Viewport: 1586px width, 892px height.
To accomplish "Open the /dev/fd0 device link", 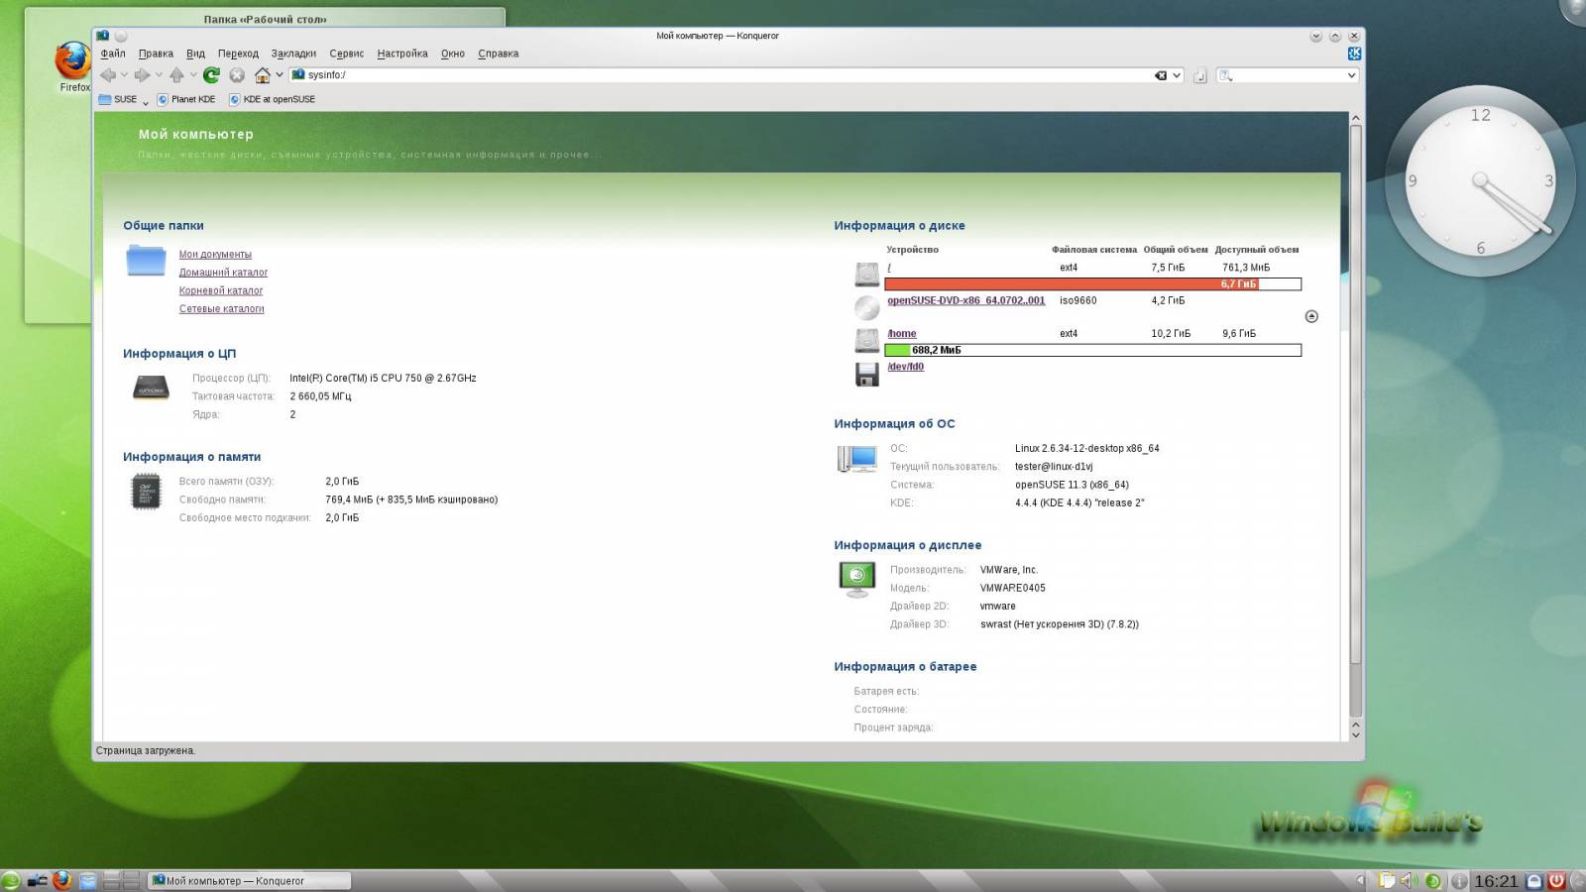I will click(905, 367).
